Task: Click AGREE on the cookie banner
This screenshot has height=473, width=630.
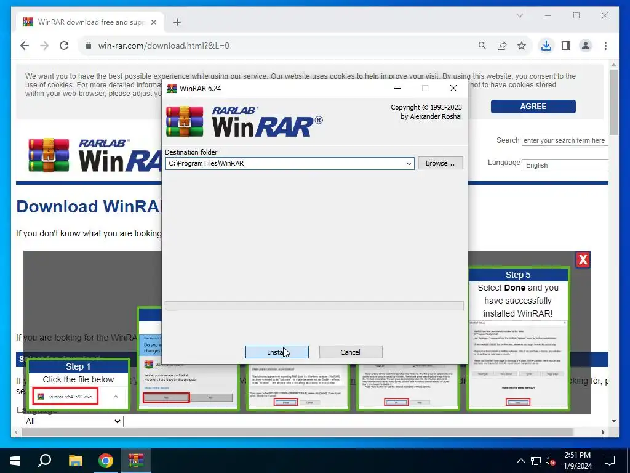Action: (533, 107)
